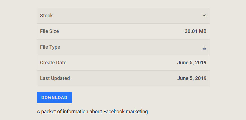Click the Last Updated label
The width and height of the screenshot is (246, 120).
tap(55, 78)
